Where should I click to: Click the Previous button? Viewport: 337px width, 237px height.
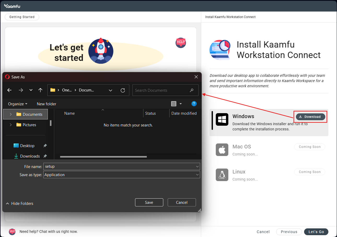(x=289, y=232)
